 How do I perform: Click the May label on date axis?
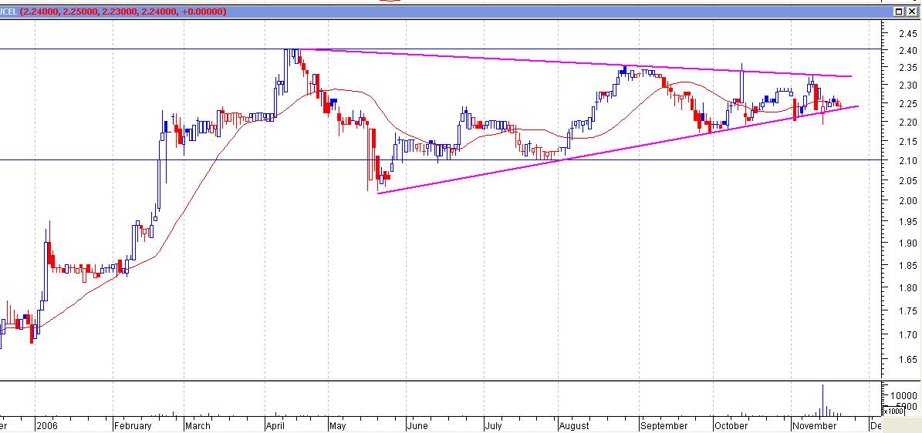339,425
